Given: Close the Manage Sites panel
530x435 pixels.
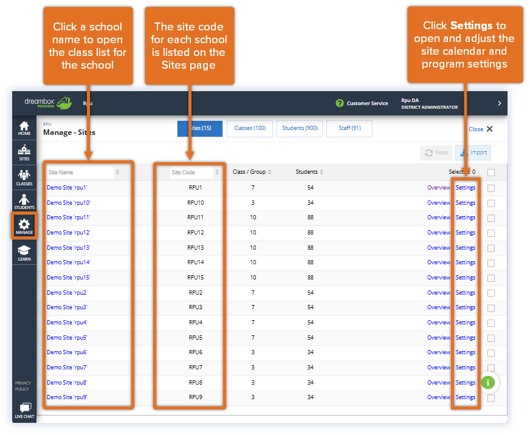Looking at the screenshot, I should click(x=489, y=129).
